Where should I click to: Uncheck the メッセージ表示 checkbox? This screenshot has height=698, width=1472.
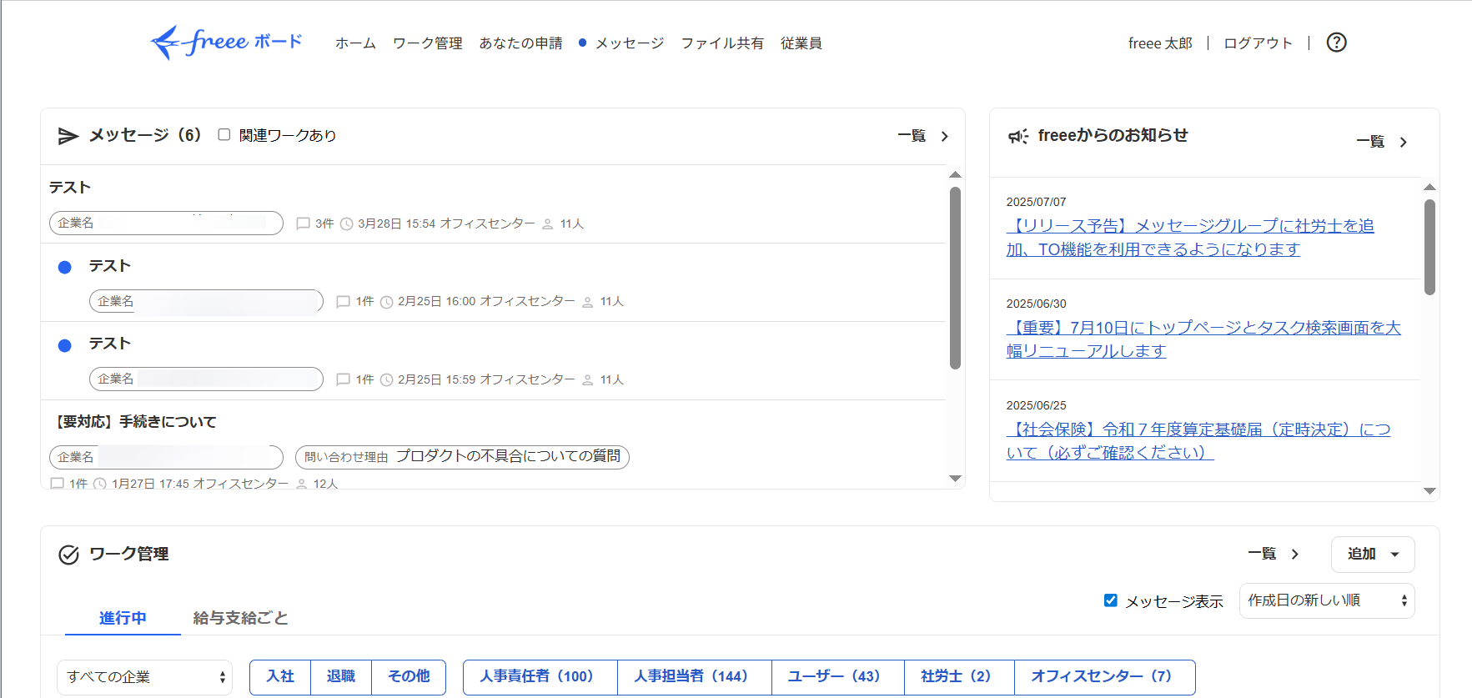(1110, 600)
